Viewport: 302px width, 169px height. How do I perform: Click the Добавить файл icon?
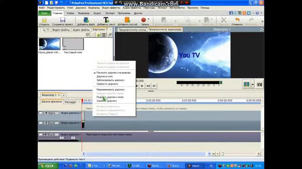pyautogui.click(x=86, y=20)
